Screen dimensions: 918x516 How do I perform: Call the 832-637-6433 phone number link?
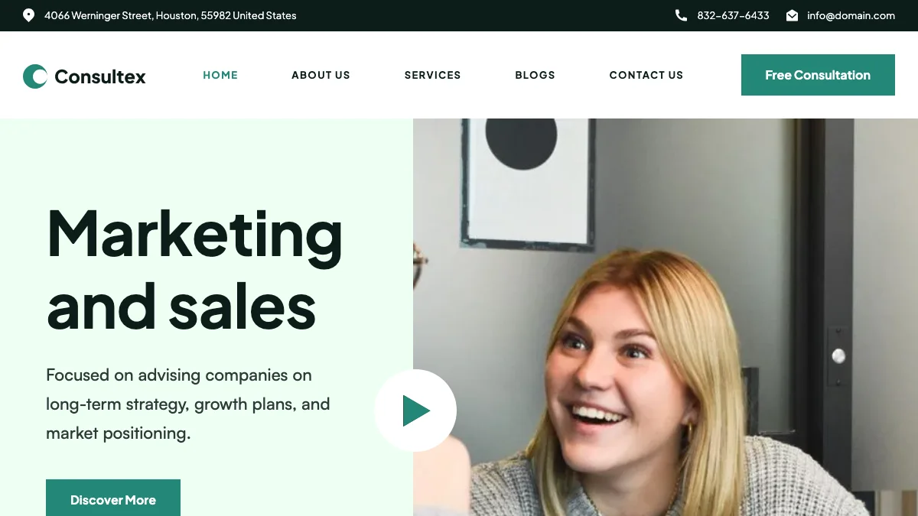pos(733,15)
